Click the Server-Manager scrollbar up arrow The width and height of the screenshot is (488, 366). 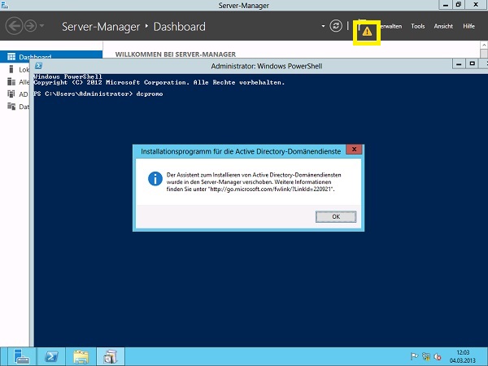point(484,46)
